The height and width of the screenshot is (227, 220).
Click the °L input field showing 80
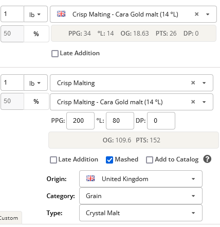(120, 121)
